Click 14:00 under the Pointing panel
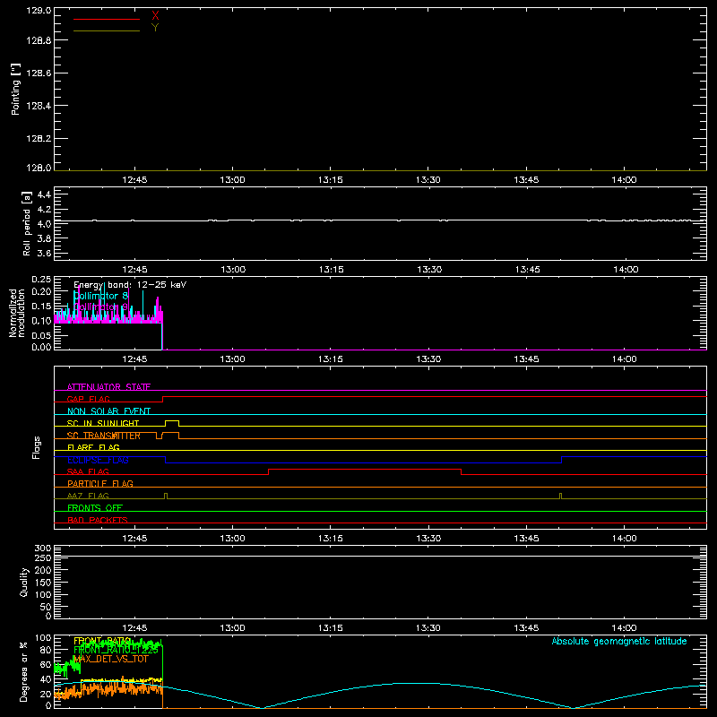This screenshot has height=717, width=717. pyautogui.click(x=624, y=180)
